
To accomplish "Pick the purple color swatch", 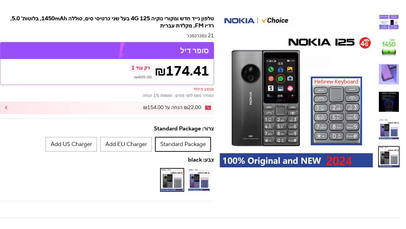I will tap(199, 180).
